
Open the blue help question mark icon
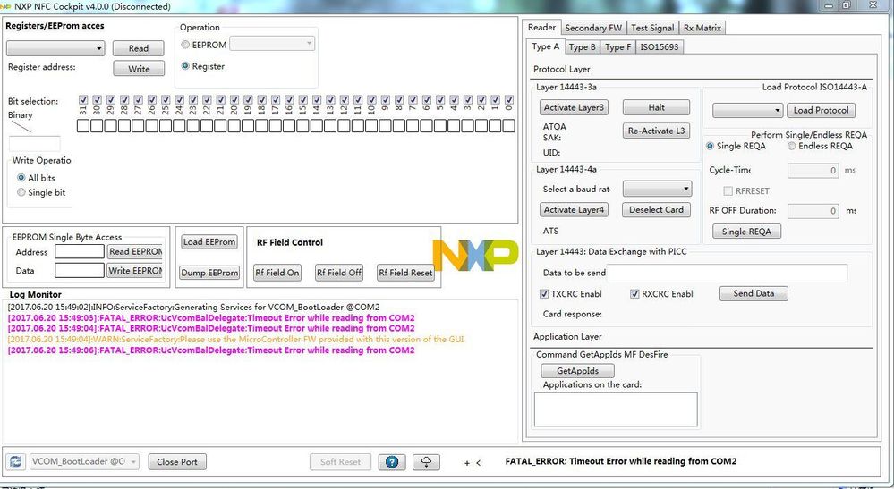[x=392, y=461]
